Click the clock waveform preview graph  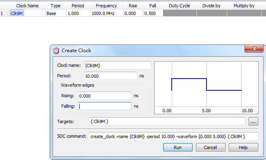pos(206,88)
